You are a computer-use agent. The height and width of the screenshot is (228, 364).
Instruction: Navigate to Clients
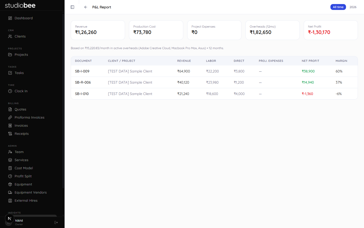click(20, 36)
